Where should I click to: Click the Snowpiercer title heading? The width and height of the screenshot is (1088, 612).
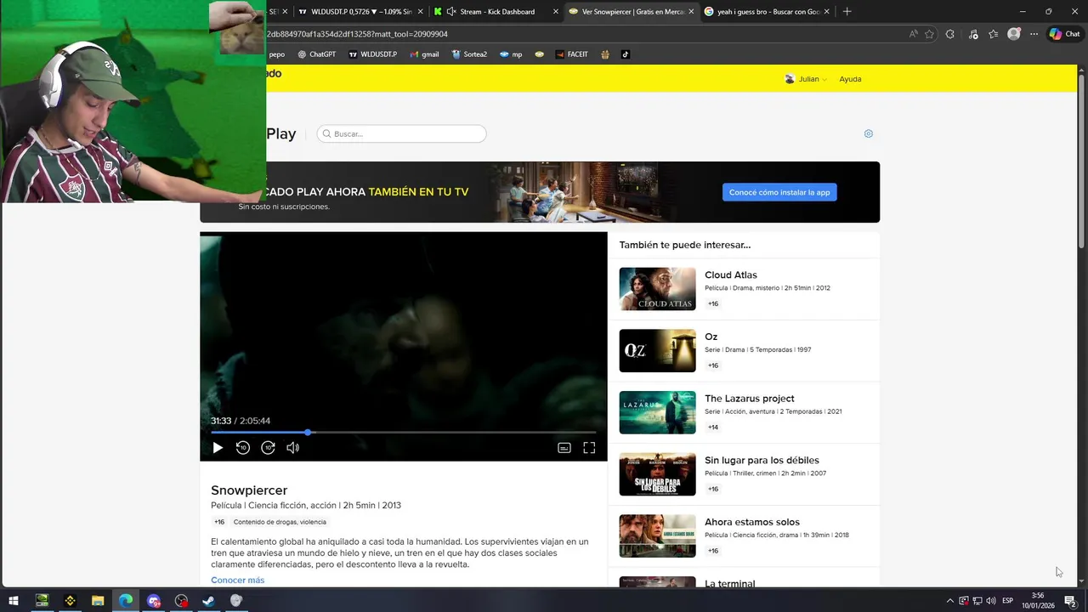(249, 490)
